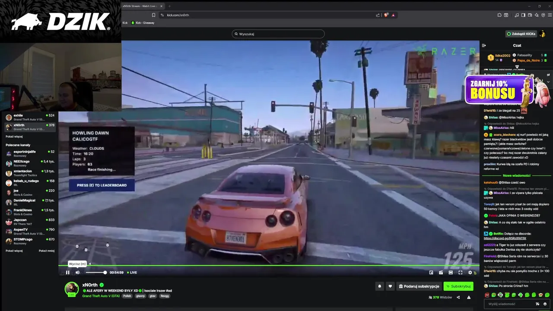Enable picture-in-picture in the player
This screenshot has width=553, height=311.
tap(431, 273)
